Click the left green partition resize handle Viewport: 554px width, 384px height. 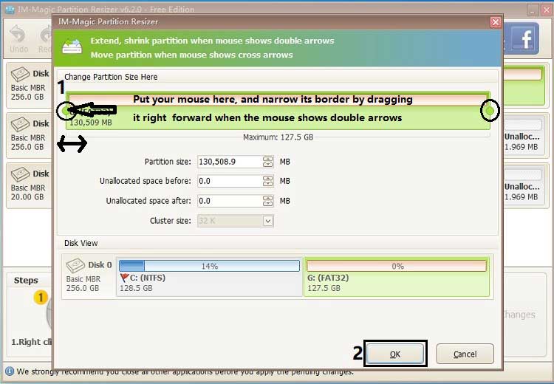tap(68, 111)
